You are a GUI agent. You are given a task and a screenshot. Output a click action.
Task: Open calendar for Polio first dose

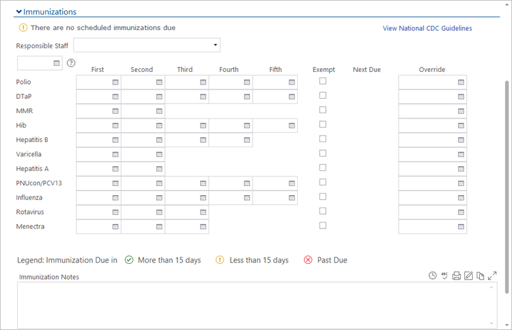point(115,82)
